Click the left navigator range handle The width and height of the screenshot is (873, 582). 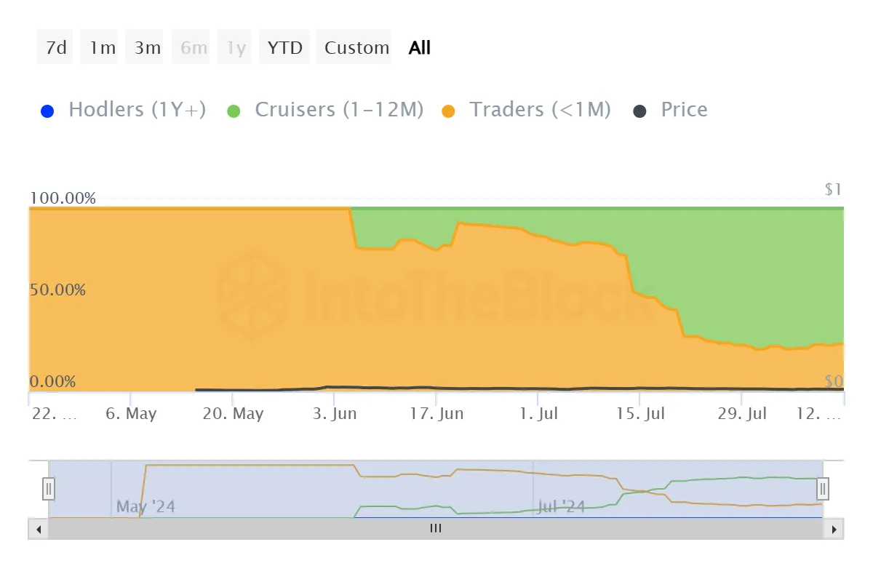[49, 489]
